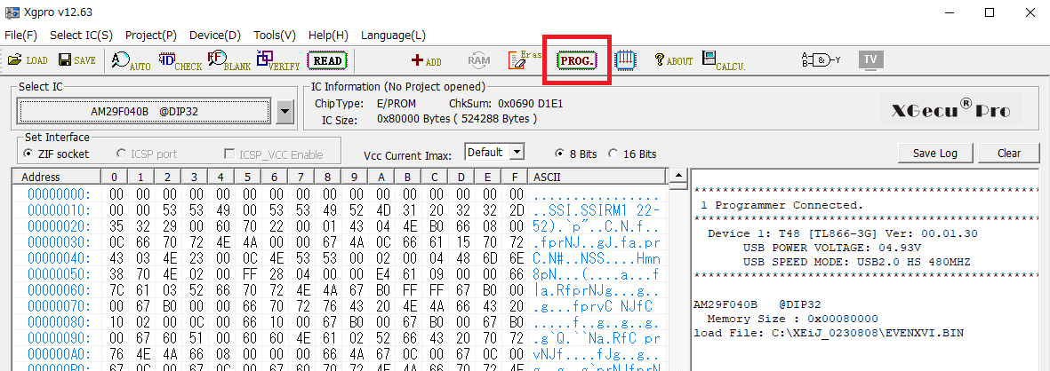This screenshot has width=1050, height=371.
Task: Open the Select IC dropdown arrow
Action: pyautogui.click(x=285, y=111)
